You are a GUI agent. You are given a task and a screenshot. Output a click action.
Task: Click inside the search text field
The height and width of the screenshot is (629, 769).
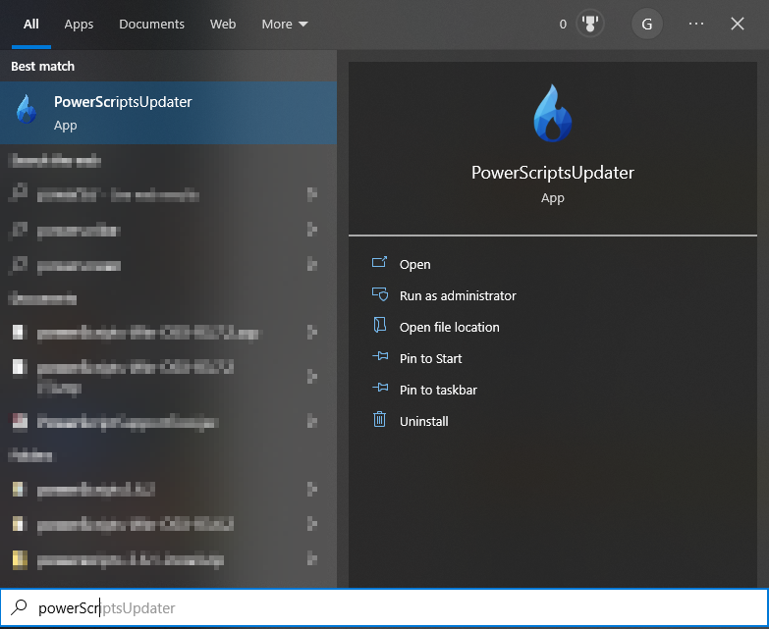(393, 608)
